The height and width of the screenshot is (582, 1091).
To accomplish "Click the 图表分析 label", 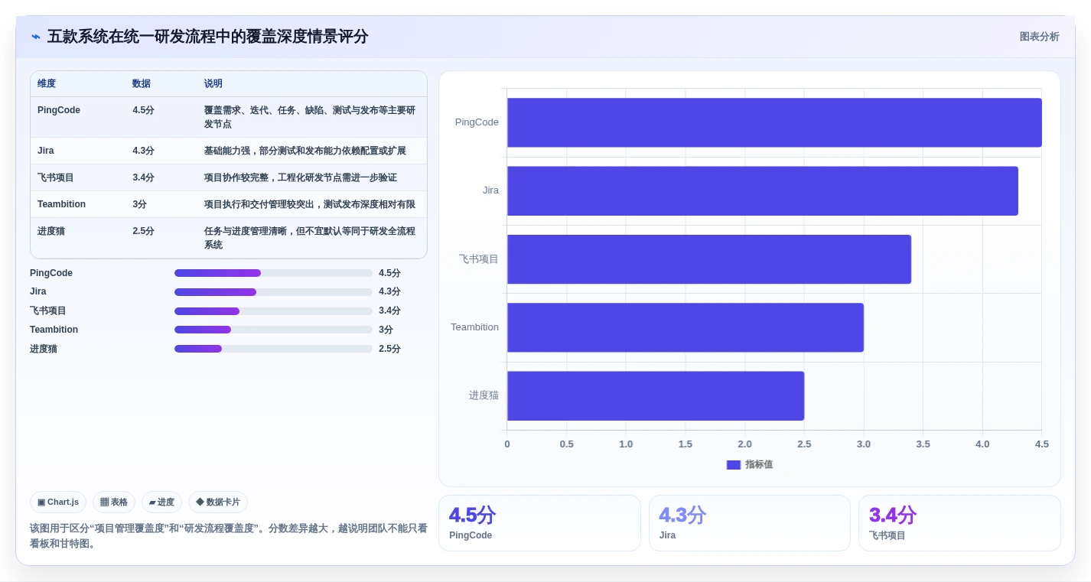I will click(x=1039, y=37).
